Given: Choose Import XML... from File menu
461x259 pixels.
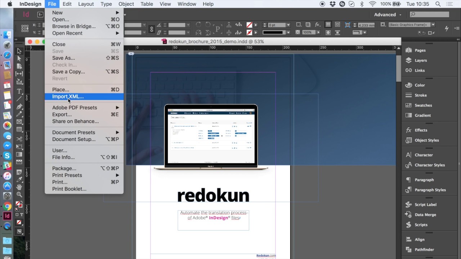Looking at the screenshot, I should [x=84, y=96].
